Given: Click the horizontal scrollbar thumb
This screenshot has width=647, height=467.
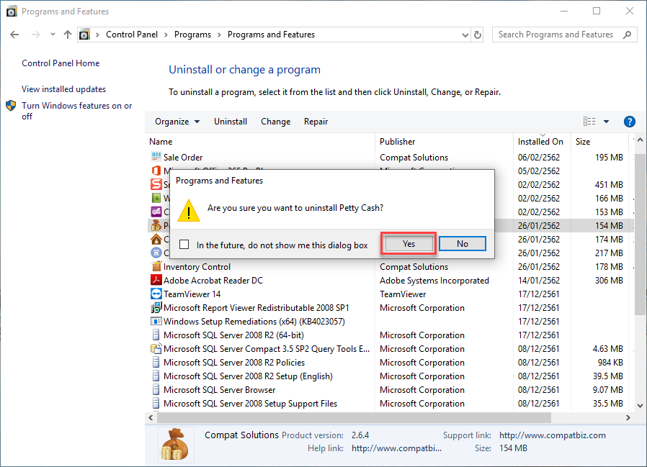Looking at the screenshot, I should click(x=354, y=417).
